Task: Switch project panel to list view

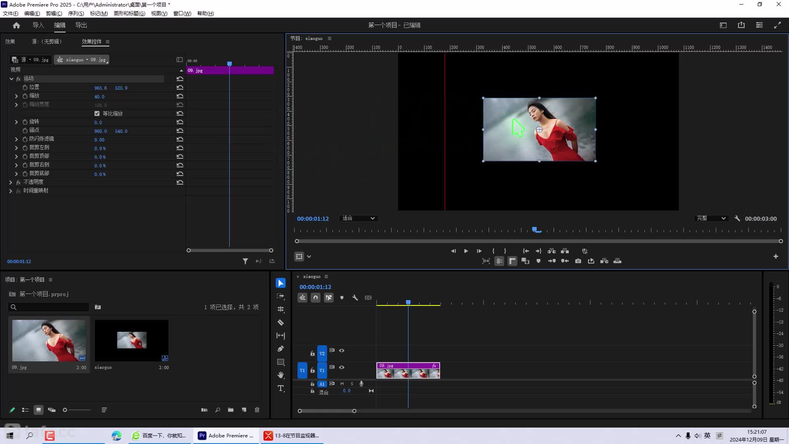Action: coord(25,410)
